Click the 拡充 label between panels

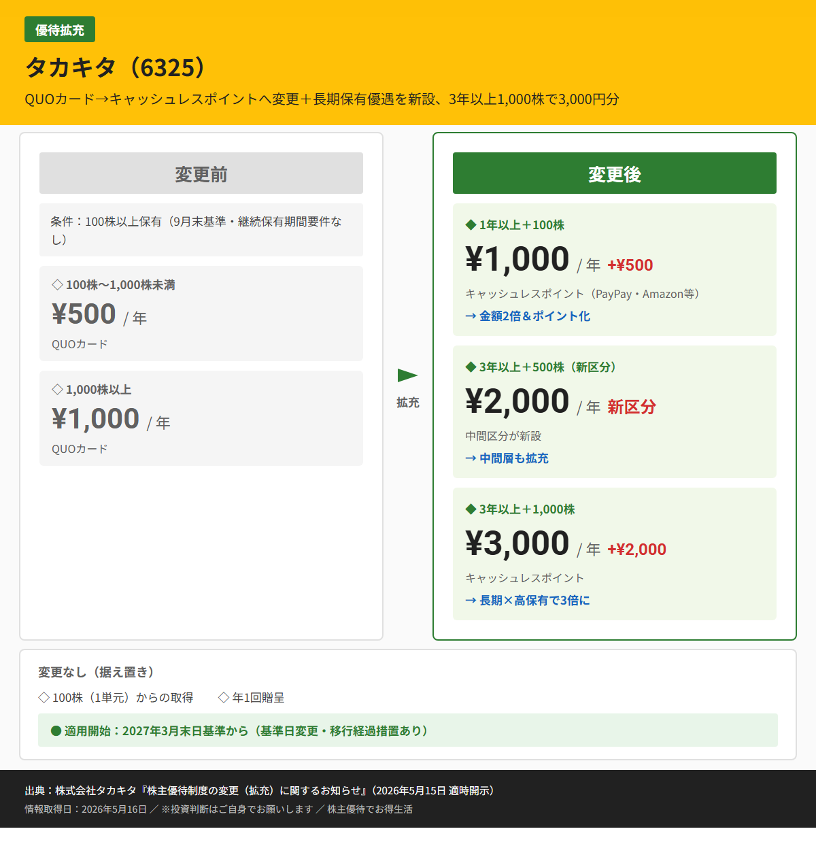tap(408, 403)
